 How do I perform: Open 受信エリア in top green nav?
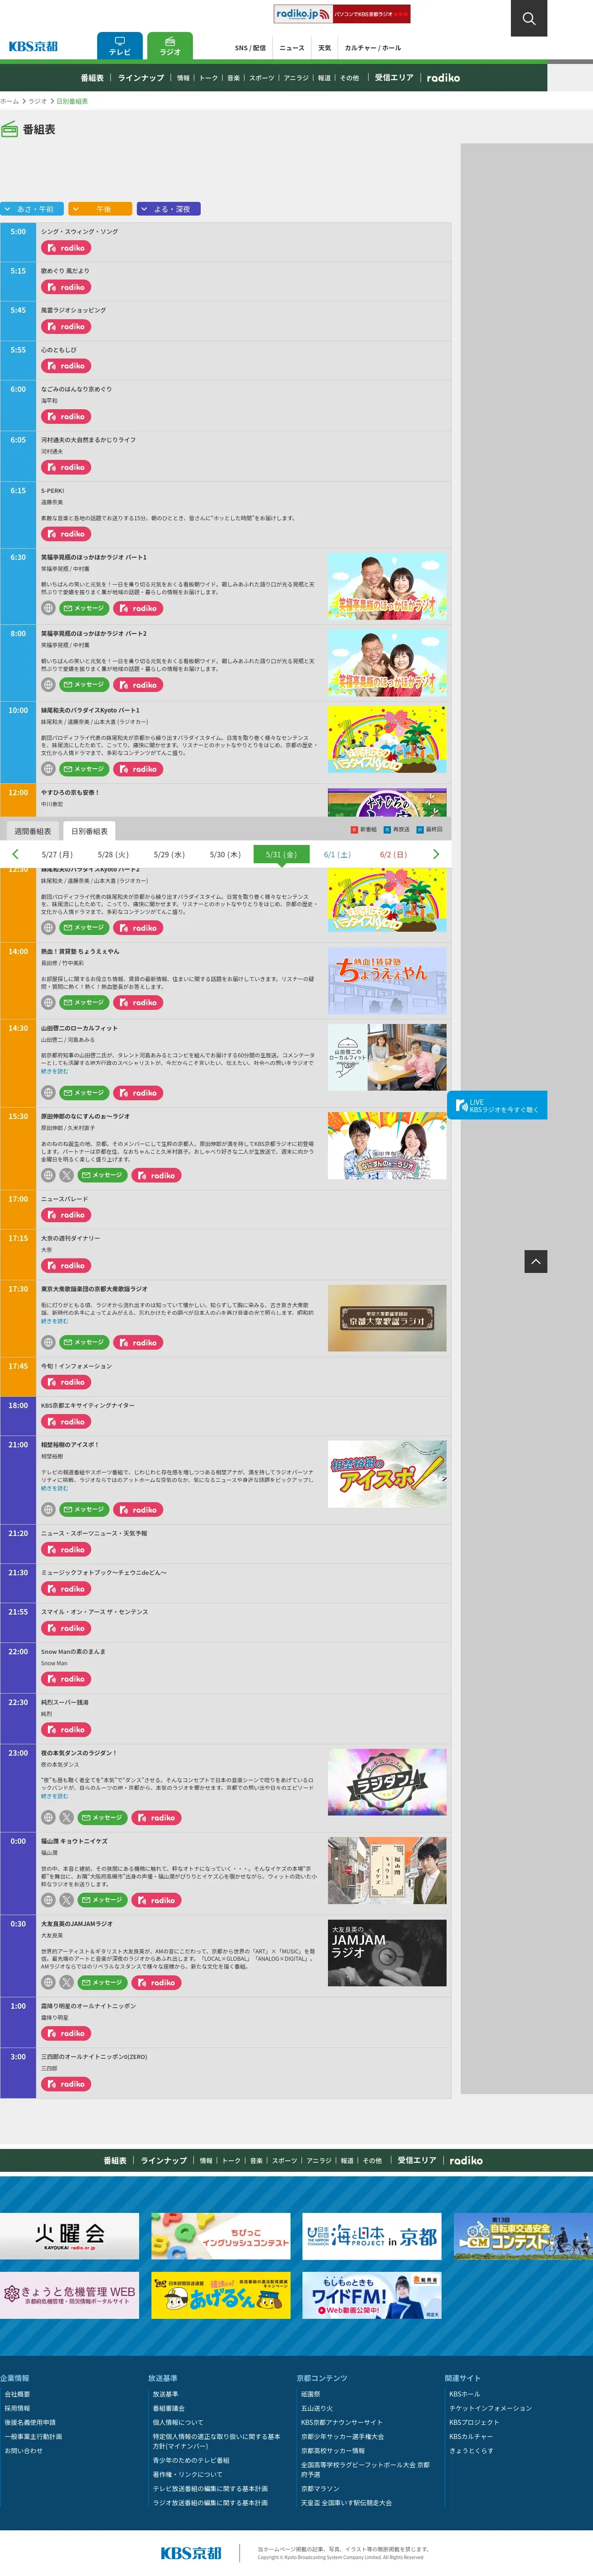click(x=393, y=77)
